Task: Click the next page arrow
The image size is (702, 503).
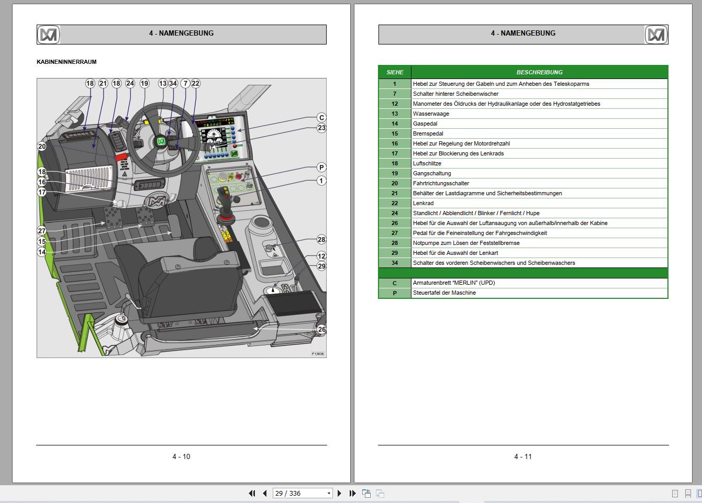Action: [x=339, y=493]
